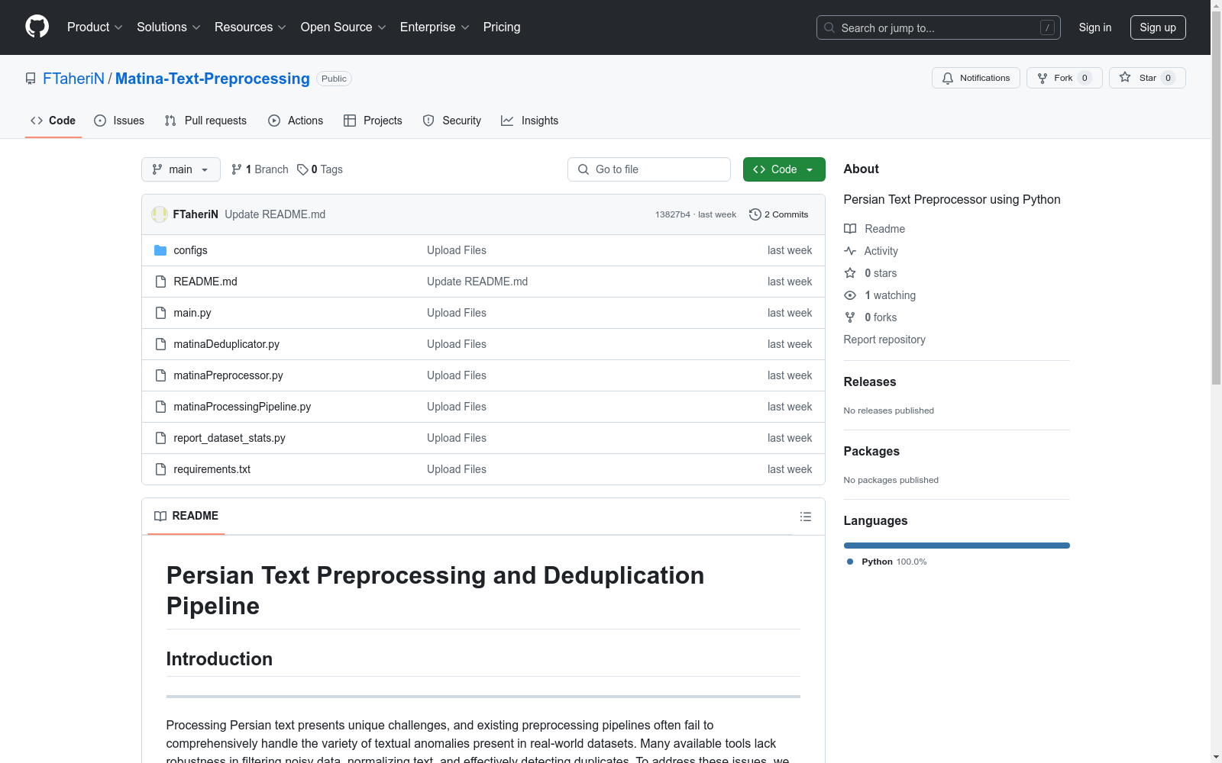Click the Python language color dot

[850, 562]
